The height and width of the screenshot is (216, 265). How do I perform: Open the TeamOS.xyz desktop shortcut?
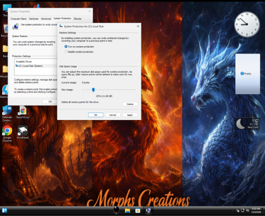(x=23, y=112)
